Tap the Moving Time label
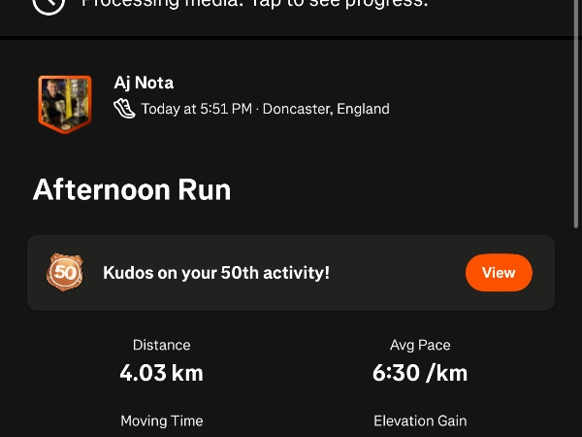The image size is (582, 437). coord(161,420)
